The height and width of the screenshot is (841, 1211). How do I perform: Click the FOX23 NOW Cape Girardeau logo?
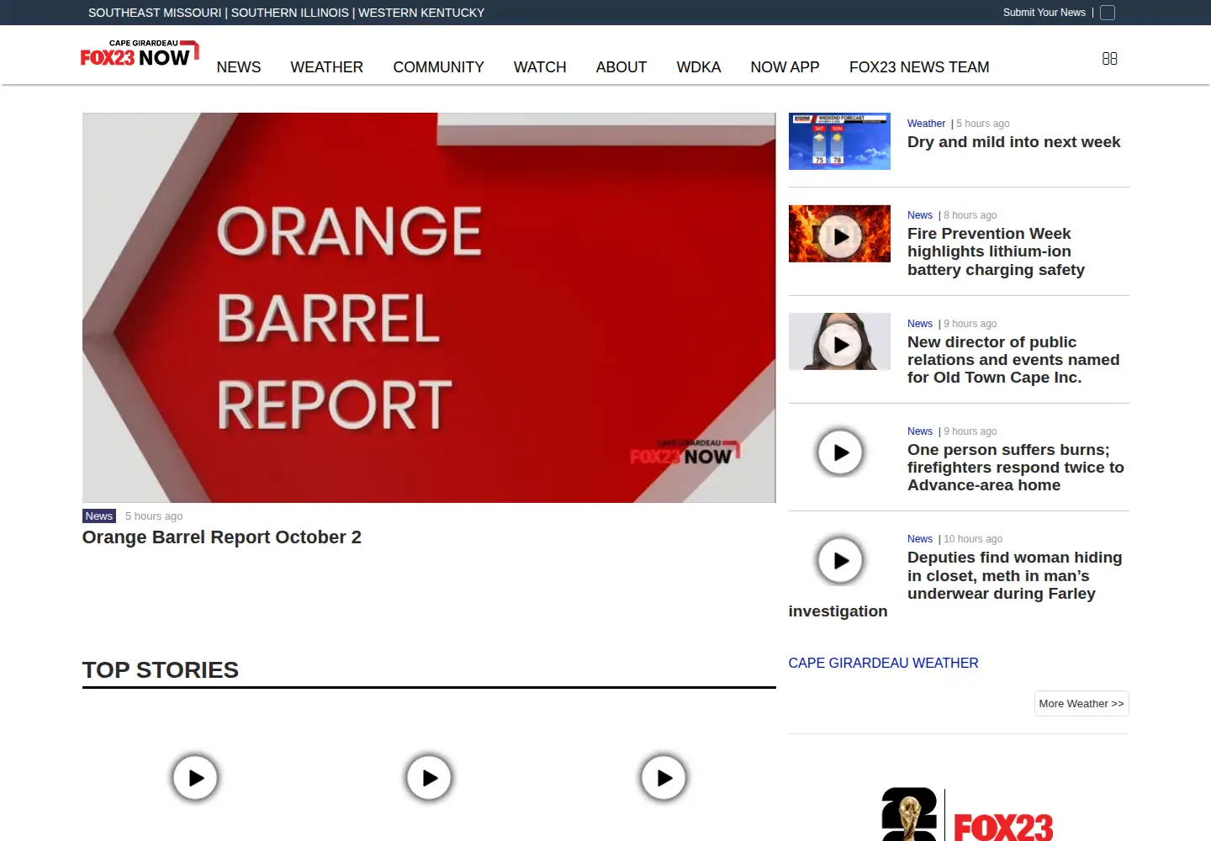coord(140,53)
